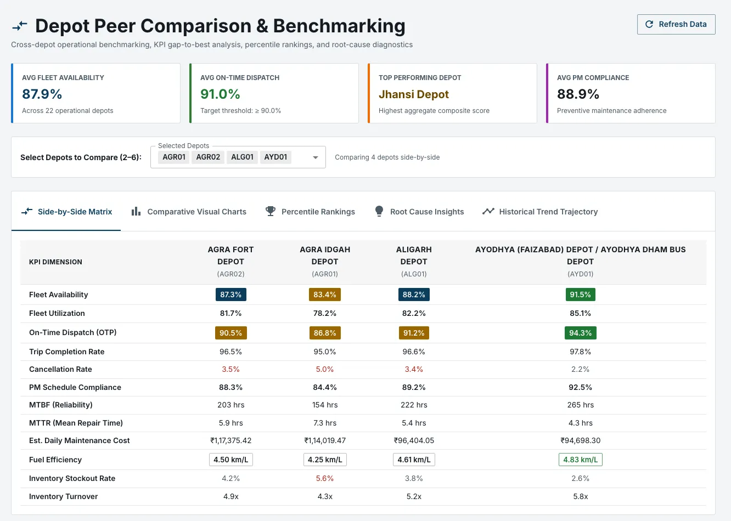The width and height of the screenshot is (731, 521).
Task: Click the Cancellation Rate row label
Action: pyautogui.click(x=60, y=369)
